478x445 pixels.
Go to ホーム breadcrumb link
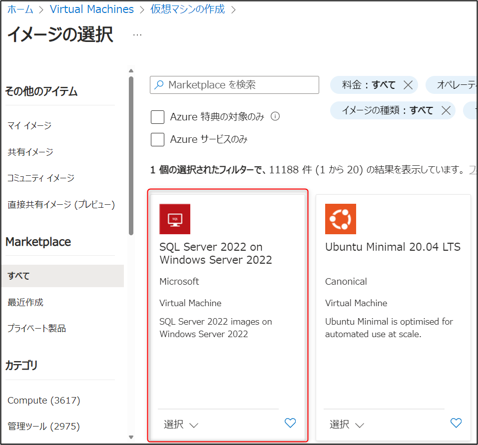pyautogui.click(x=20, y=9)
